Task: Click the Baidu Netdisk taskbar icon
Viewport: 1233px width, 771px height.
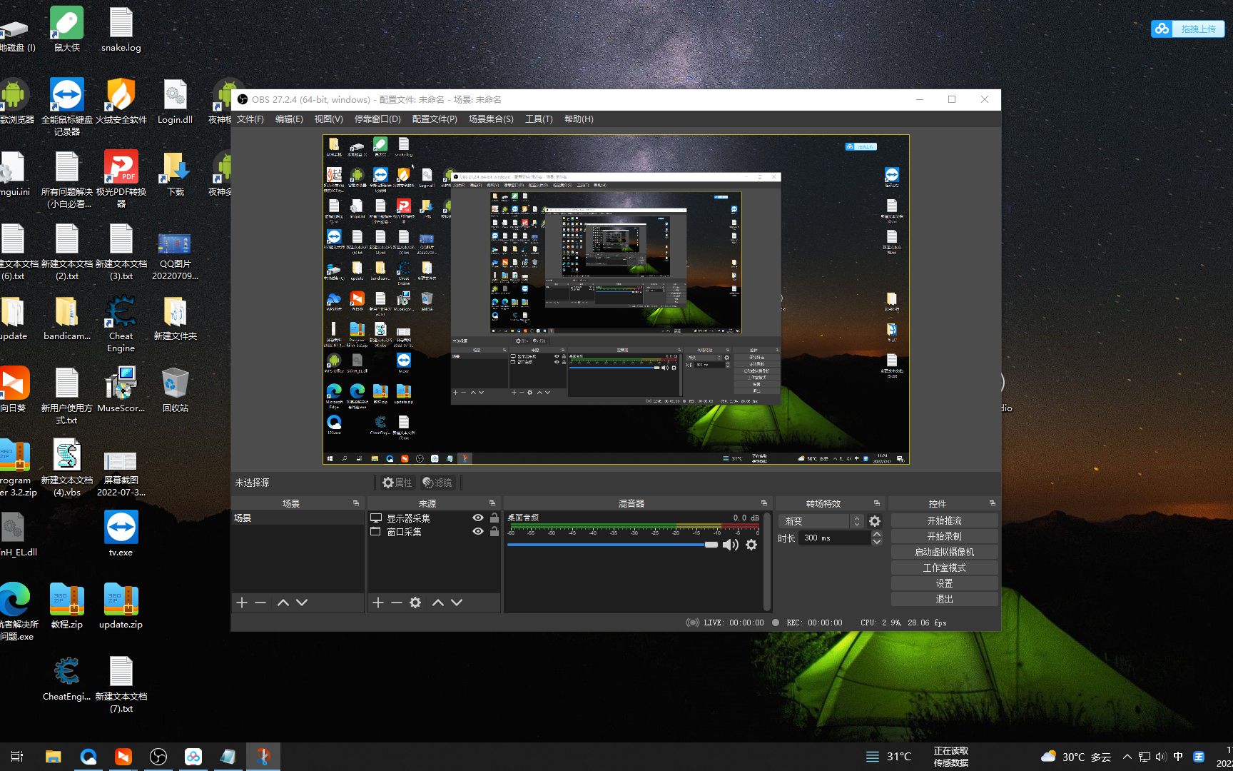Action: pyautogui.click(x=193, y=757)
